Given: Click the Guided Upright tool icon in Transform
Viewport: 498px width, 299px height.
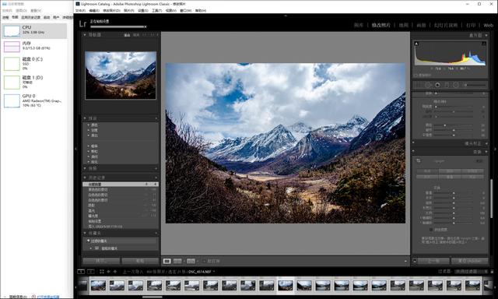Looking at the screenshot, I should 419,160.
